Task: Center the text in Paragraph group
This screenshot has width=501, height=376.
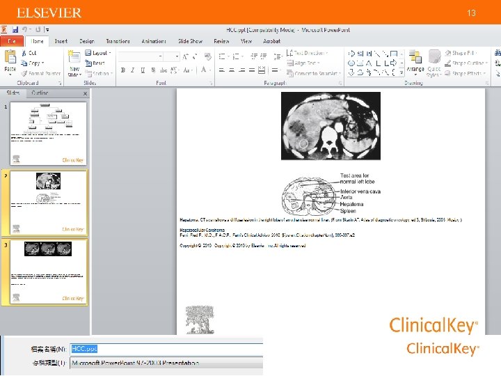Action: [232, 70]
